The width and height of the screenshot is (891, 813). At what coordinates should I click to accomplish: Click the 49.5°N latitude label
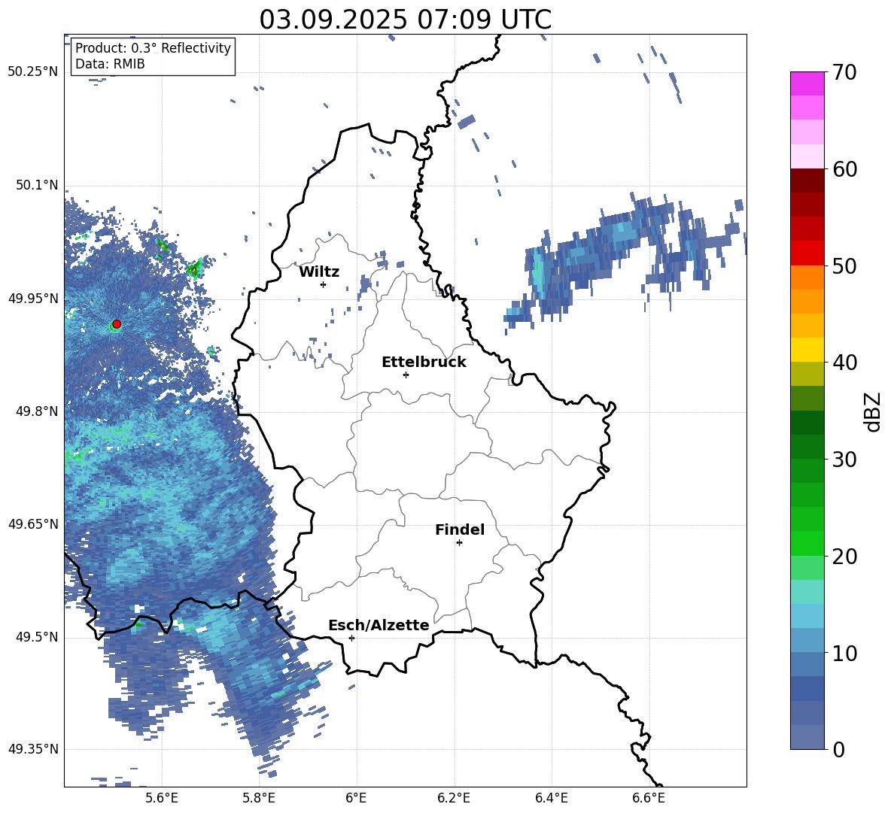pyautogui.click(x=37, y=637)
